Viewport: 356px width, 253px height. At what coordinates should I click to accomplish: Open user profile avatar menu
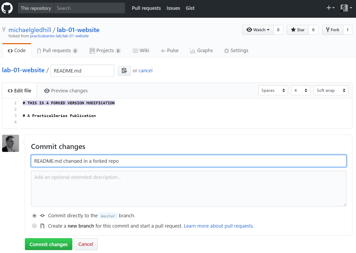click(x=346, y=8)
